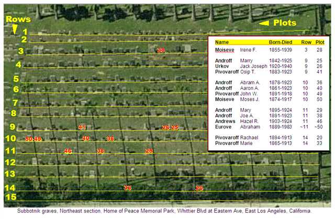
Task: Select "Marie" in the table
Action: (x=246, y=143)
